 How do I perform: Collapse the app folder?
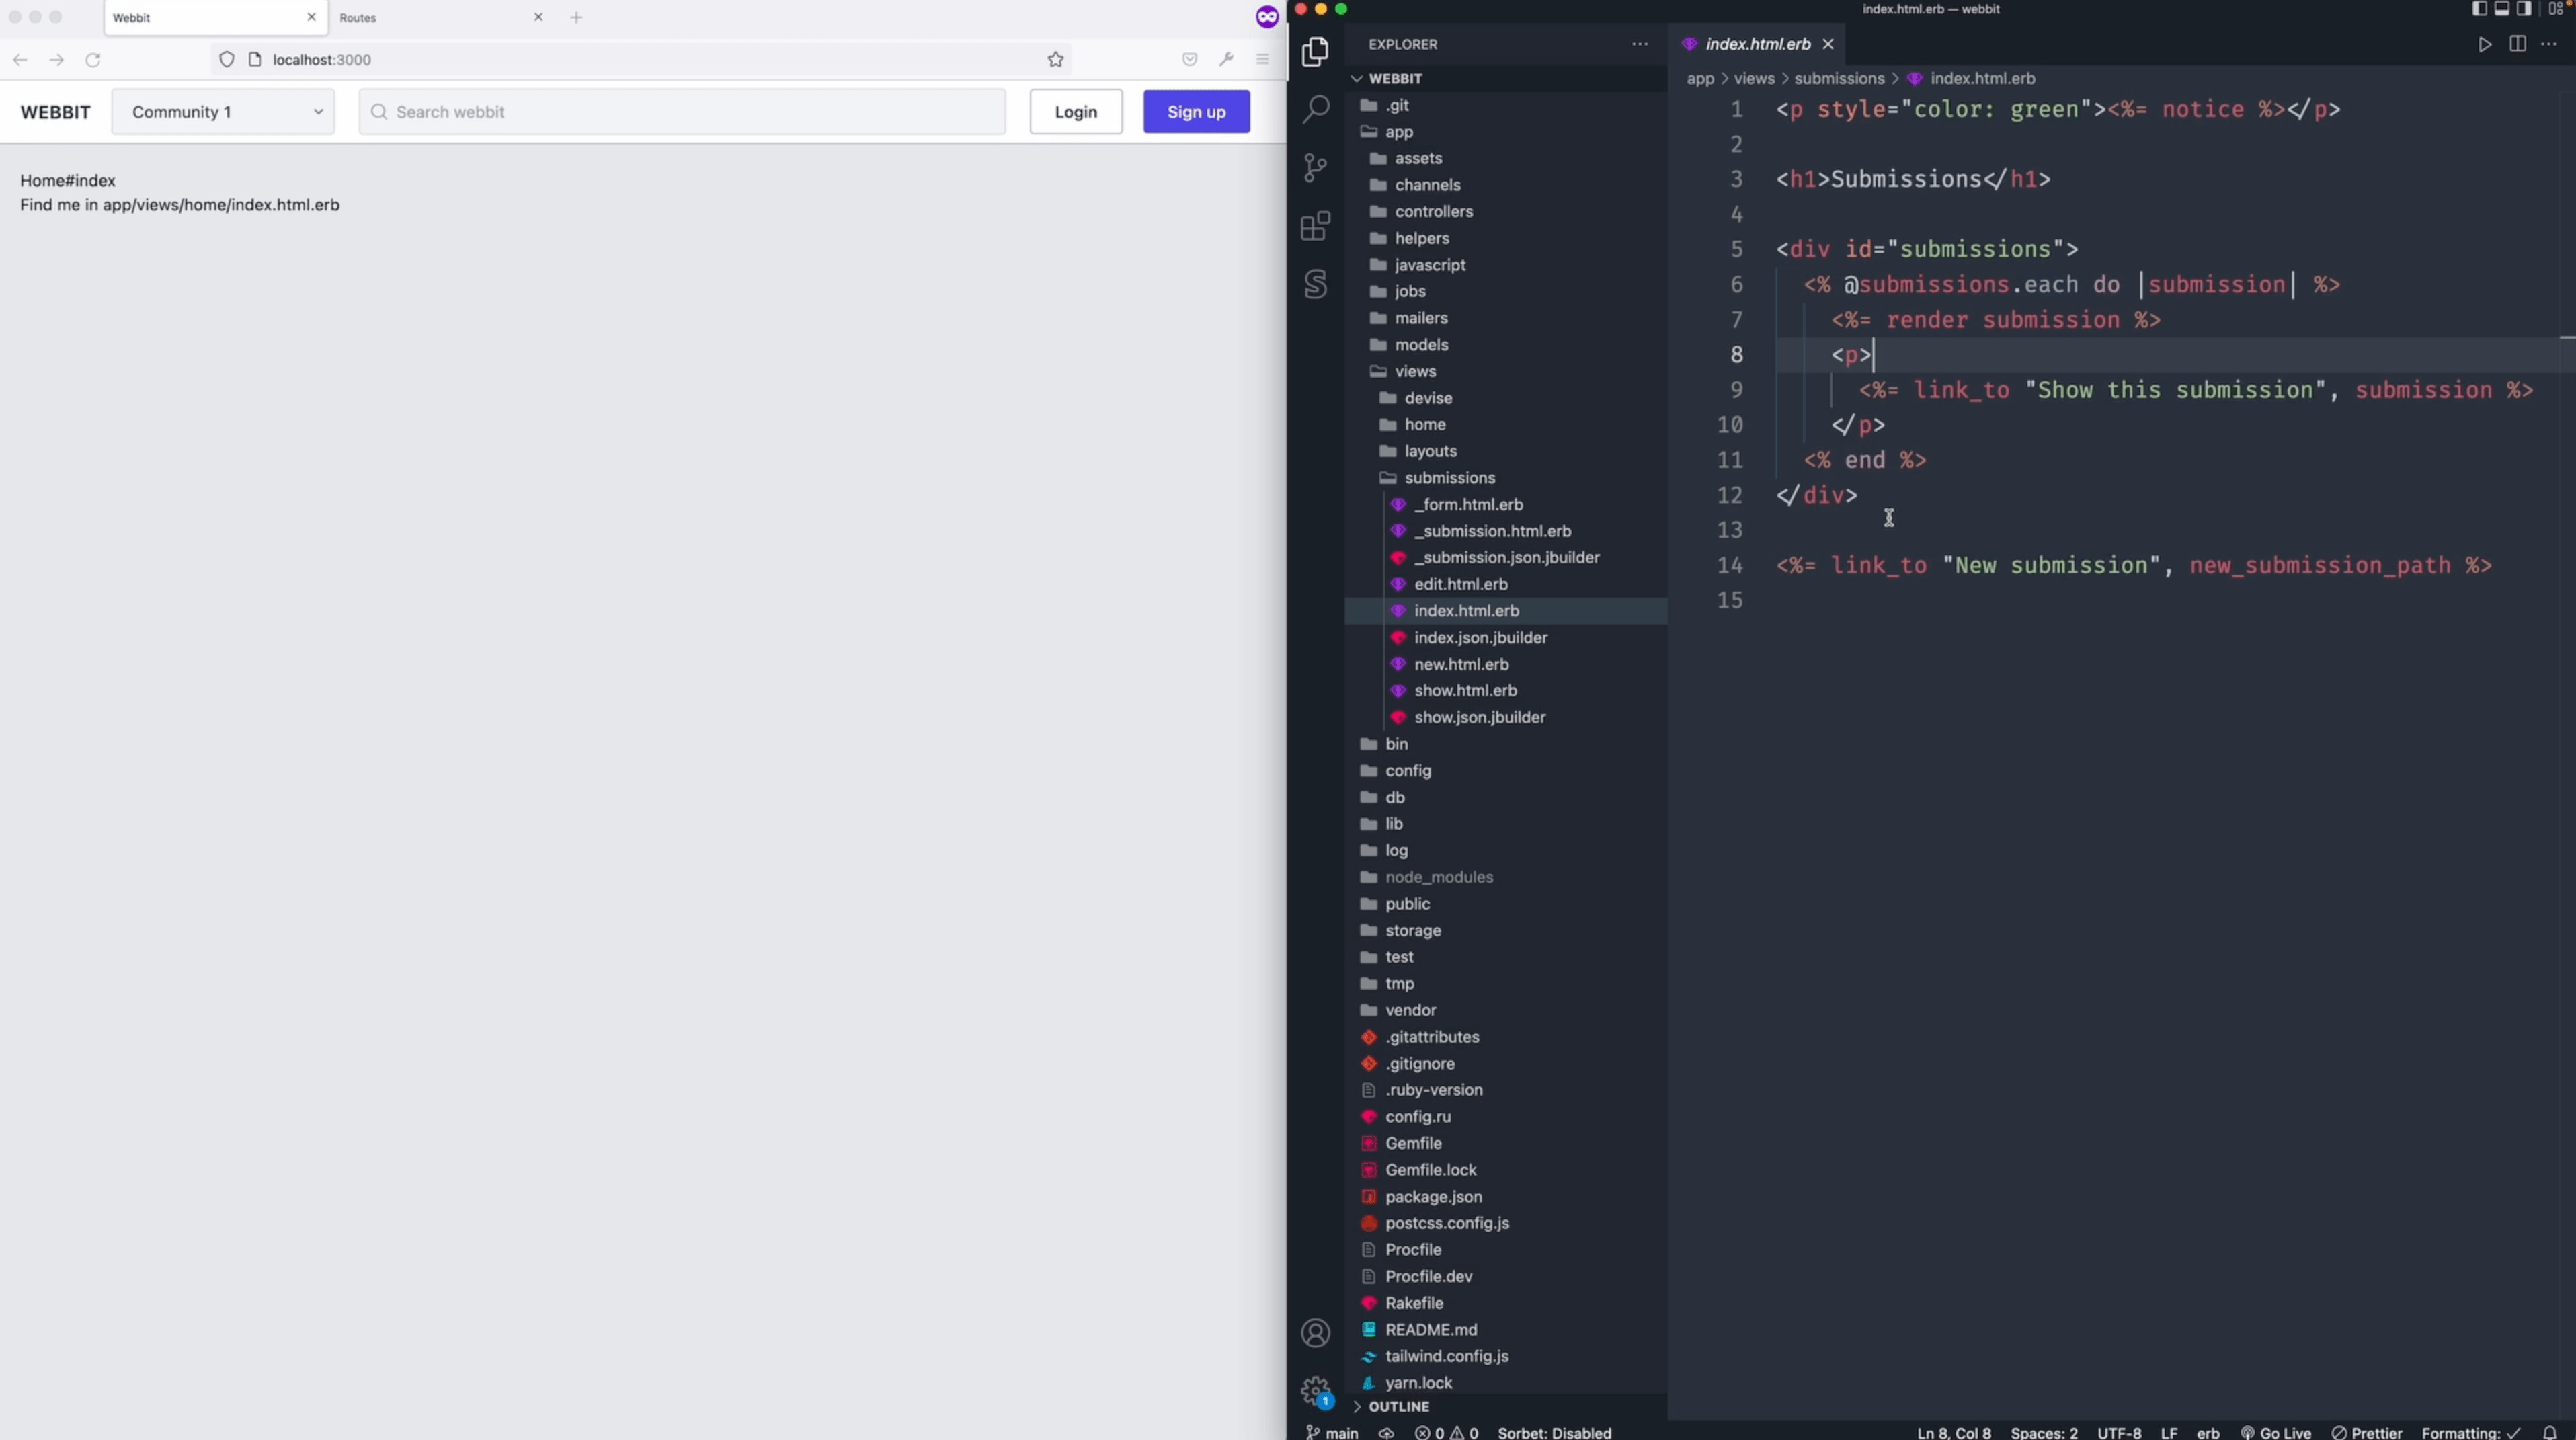(x=1399, y=132)
